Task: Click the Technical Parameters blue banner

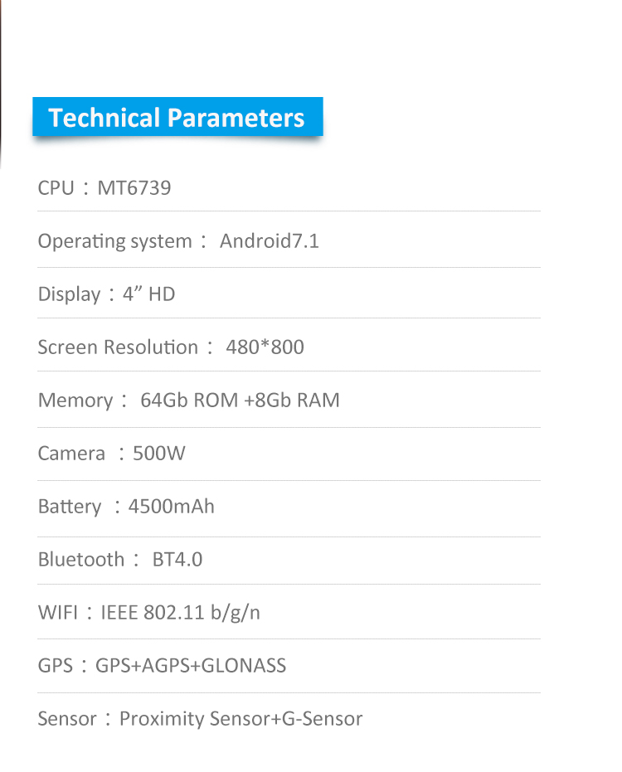Action: tap(177, 117)
